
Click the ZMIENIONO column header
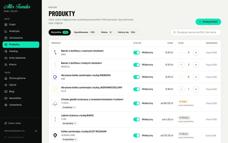[x=212, y=43]
